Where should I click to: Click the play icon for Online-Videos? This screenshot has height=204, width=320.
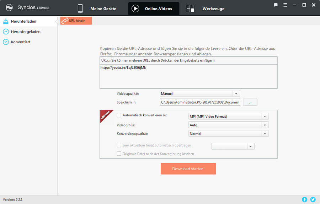point(135,9)
